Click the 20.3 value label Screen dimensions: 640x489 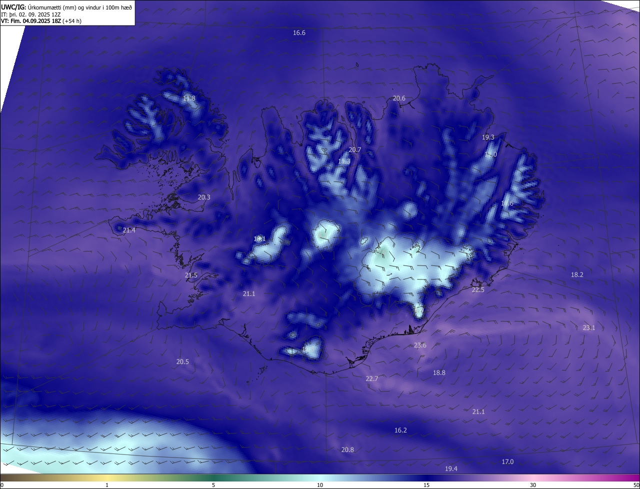(204, 197)
